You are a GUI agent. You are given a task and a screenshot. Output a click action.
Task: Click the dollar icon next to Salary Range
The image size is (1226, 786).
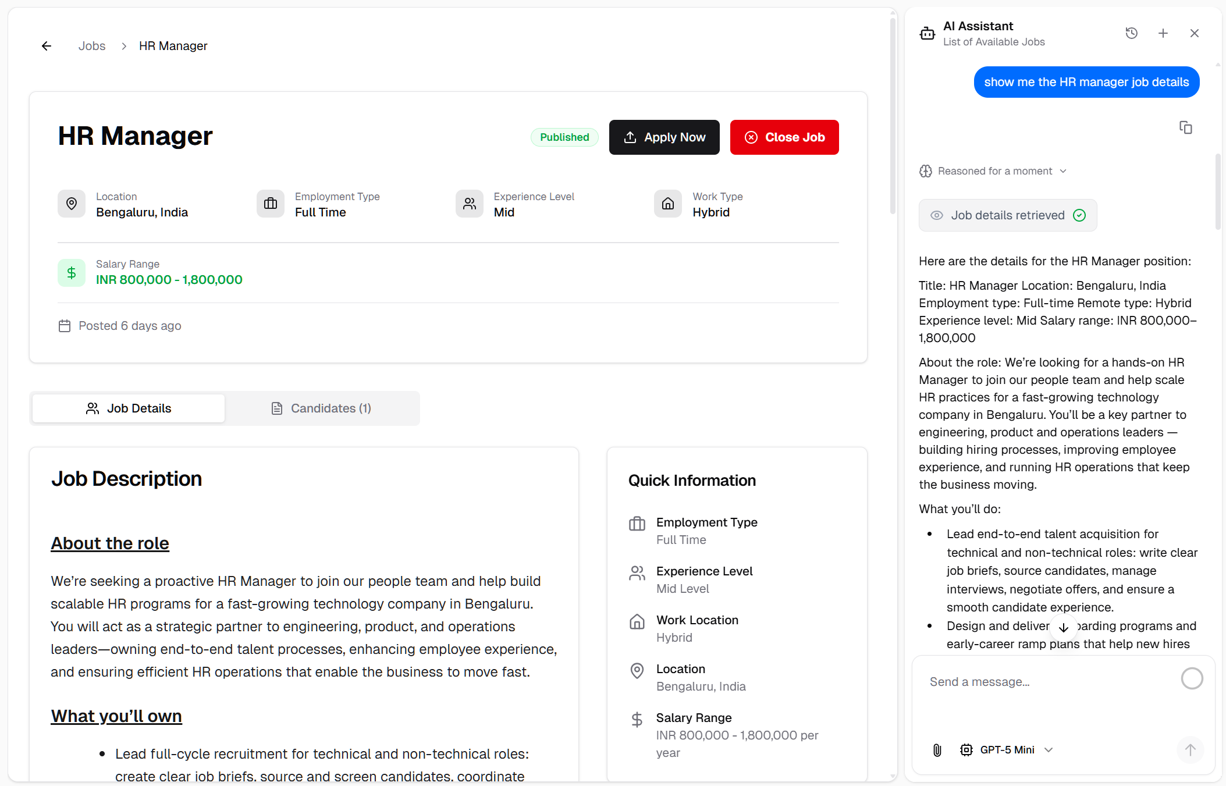click(x=71, y=272)
